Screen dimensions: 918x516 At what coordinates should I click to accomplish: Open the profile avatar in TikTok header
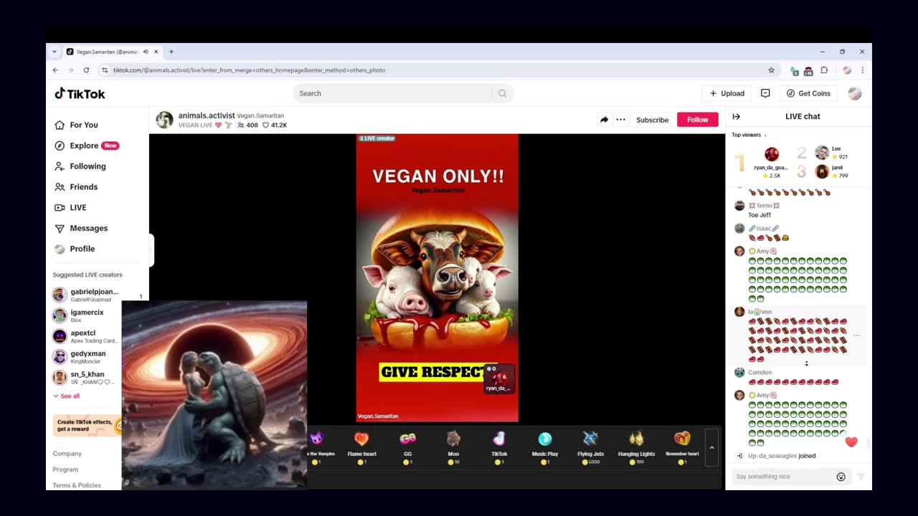pyautogui.click(x=854, y=93)
